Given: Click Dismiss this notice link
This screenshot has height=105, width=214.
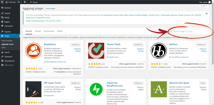Looking at the screenshot, I should coord(53,21).
